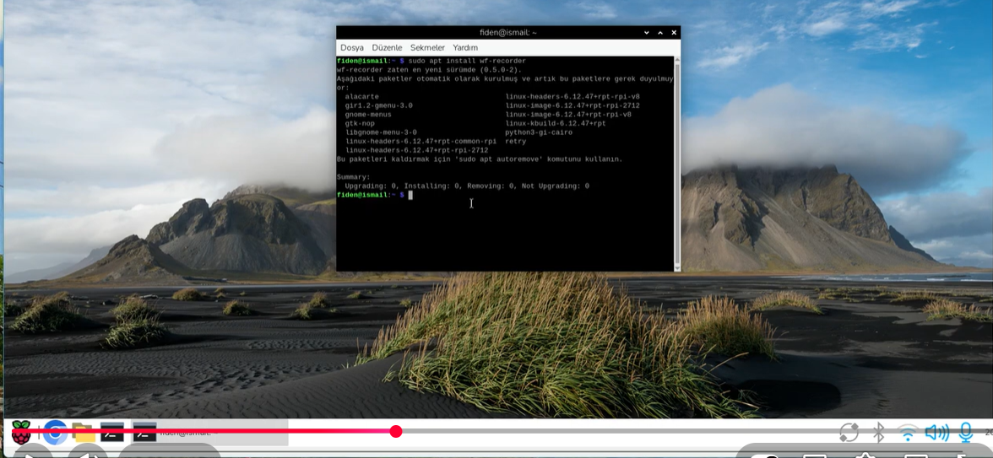Open the Düzenle menu
993x458 pixels.
click(387, 48)
